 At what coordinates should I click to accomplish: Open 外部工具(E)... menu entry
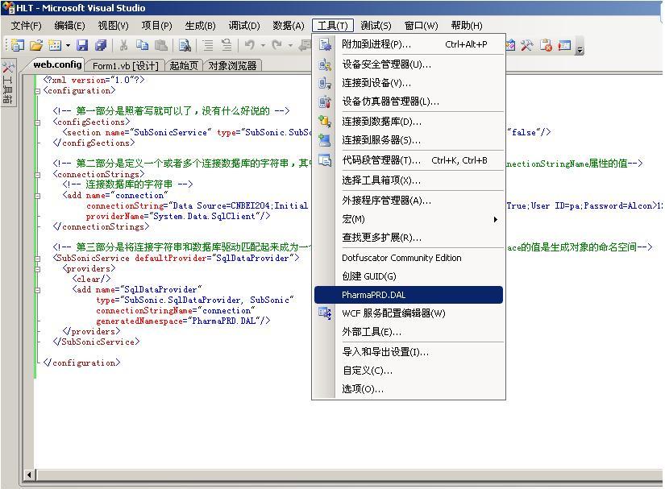409,332
